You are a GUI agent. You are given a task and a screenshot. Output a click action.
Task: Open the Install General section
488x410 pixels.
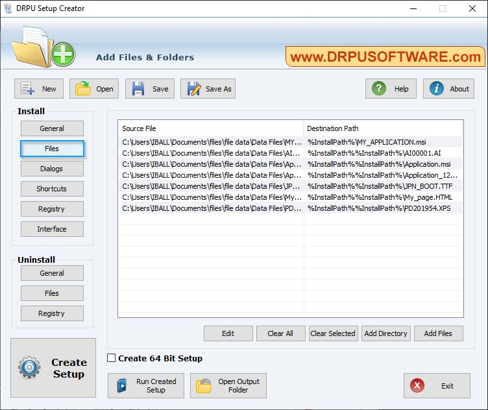click(x=52, y=128)
